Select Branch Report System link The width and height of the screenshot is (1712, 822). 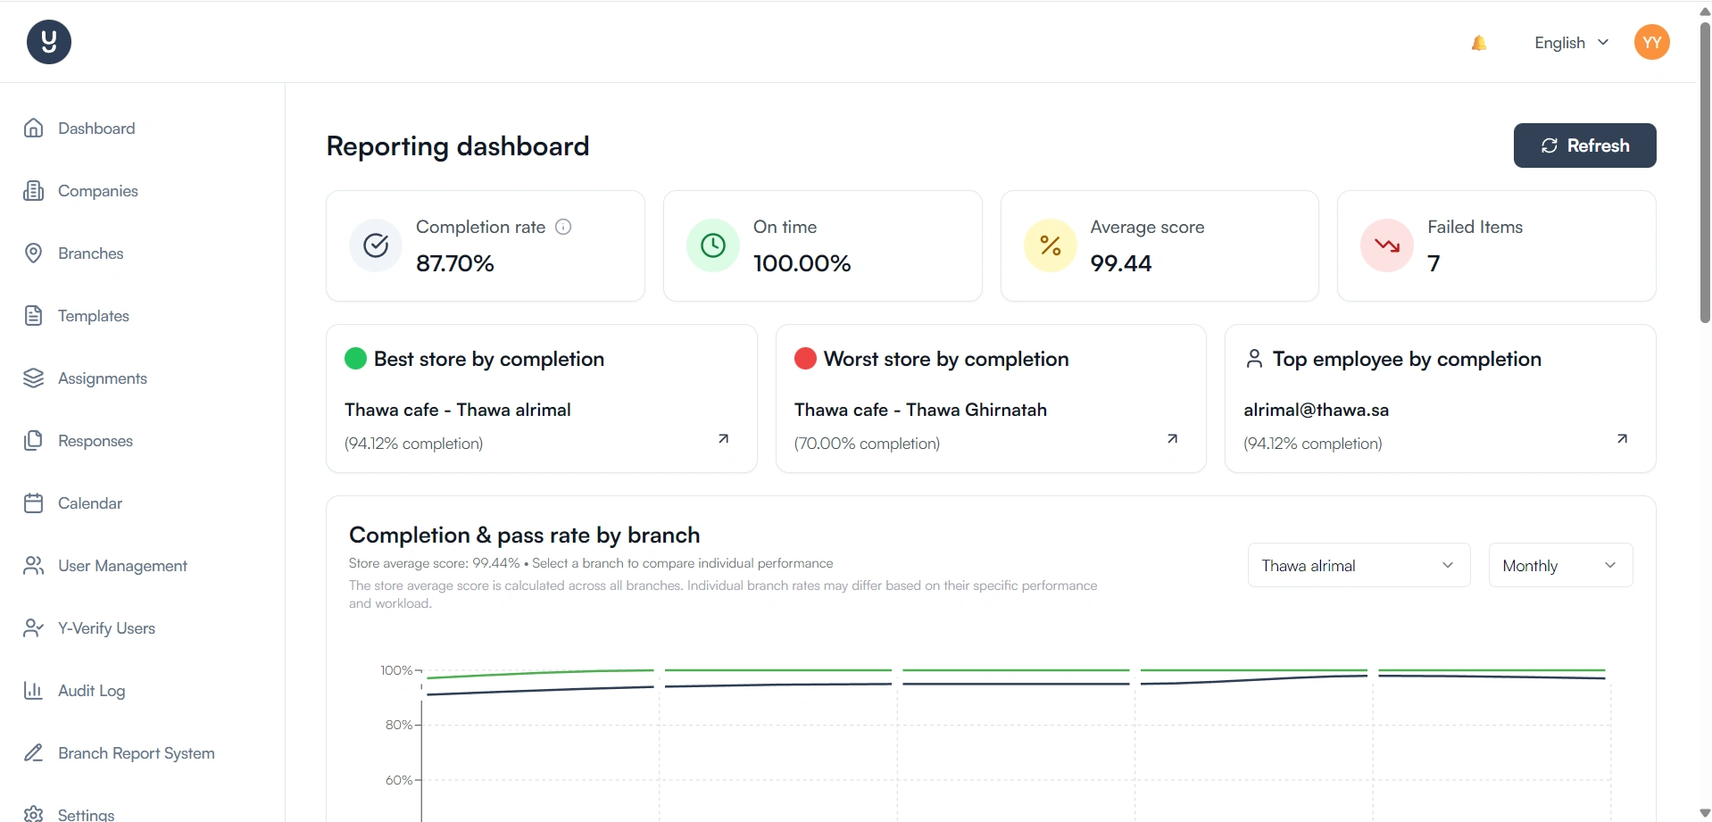136,753
